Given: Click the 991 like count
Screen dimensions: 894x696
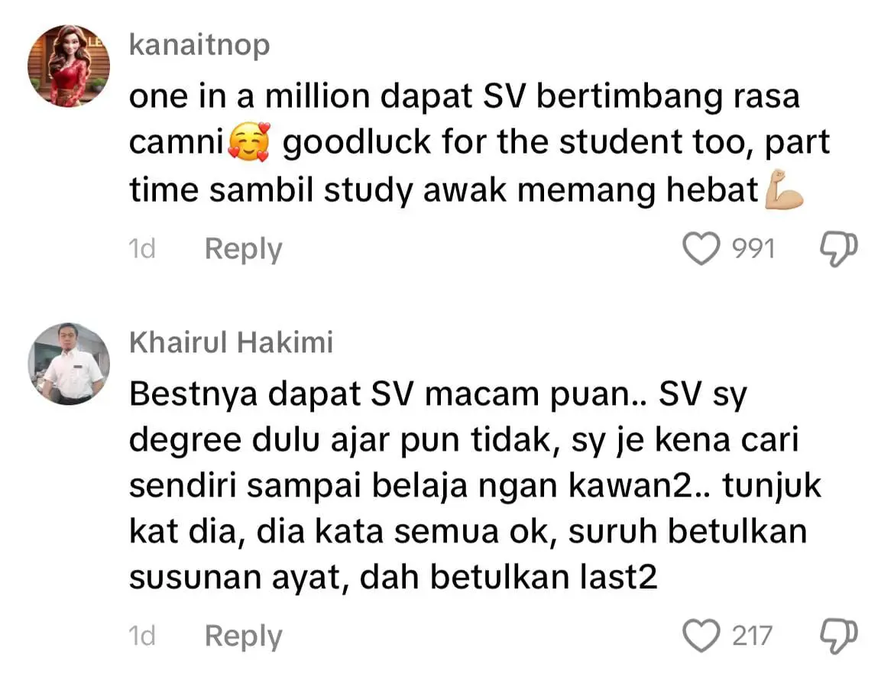Looking at the screenshot, I should point(753,249).
